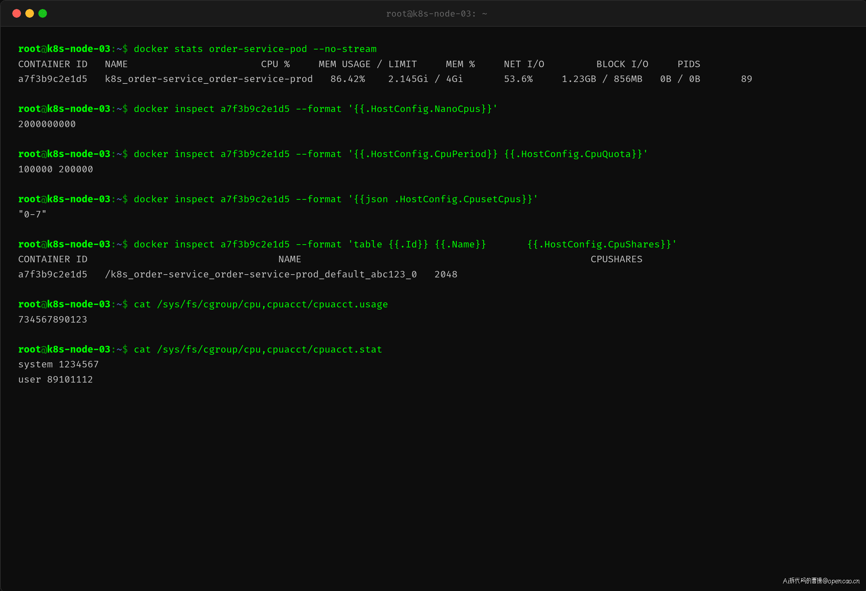Click the 1.23GB / 856MB network value
866x591 pixels.
602,79
